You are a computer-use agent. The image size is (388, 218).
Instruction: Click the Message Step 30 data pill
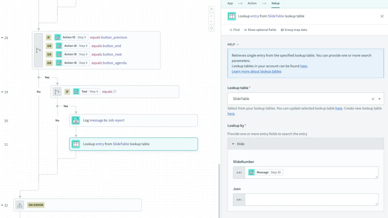265,173
